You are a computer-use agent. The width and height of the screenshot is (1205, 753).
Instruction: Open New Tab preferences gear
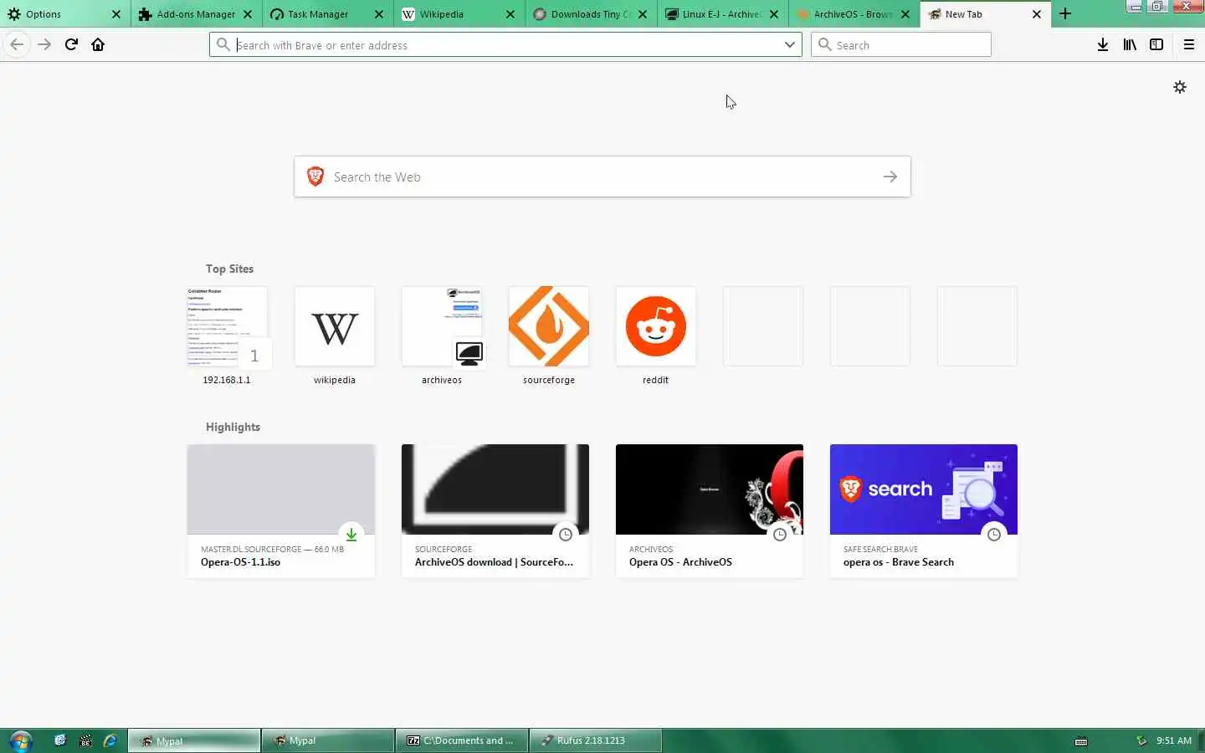pyautogui.click(x=1180, y=87)
